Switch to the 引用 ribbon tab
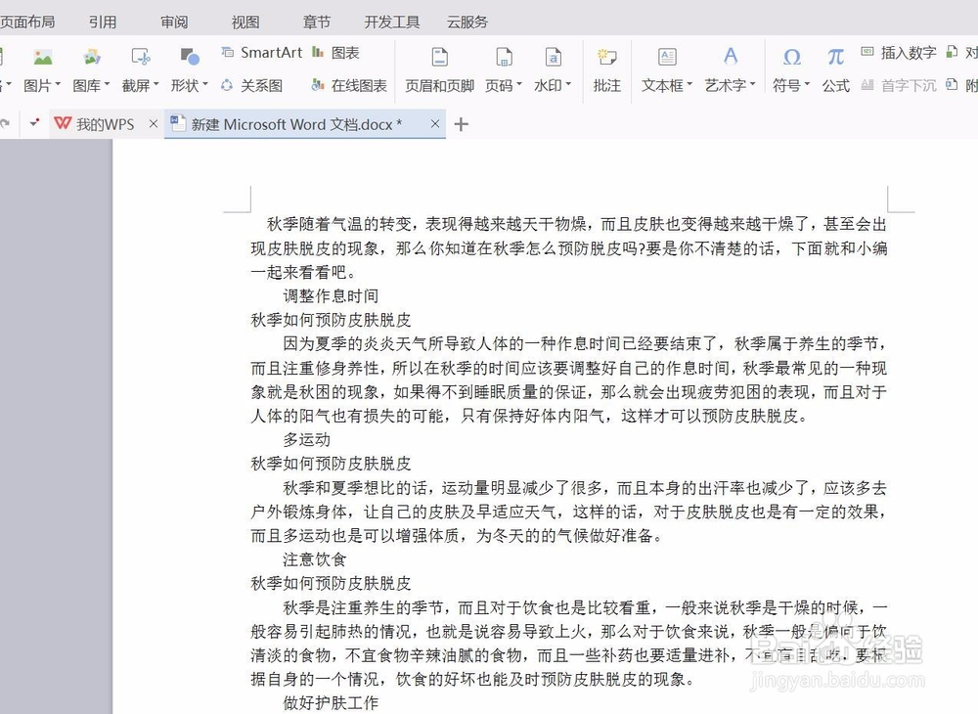This screenshot has height=714, width=978. click(103, 22)
